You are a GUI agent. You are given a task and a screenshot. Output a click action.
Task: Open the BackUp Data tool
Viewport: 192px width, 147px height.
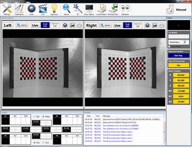(113, 9)
